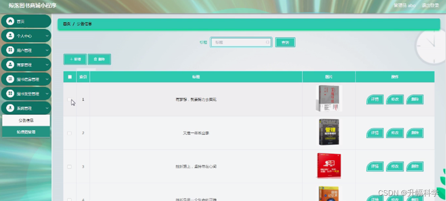The height and width of the screenshot is (201, 446).
Task: Check the box for row 1 有梦想
Action: pyautogui.click(x=69, y=100)
